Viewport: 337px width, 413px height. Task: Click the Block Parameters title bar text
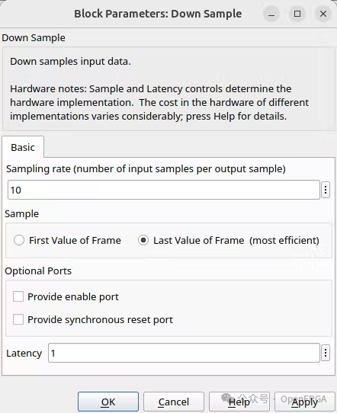click(x=158, y=14)
